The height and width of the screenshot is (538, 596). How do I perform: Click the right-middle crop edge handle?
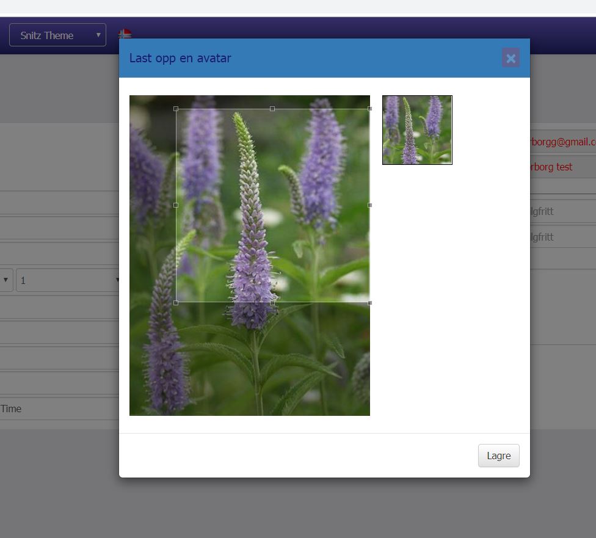[x=369, y=205]
